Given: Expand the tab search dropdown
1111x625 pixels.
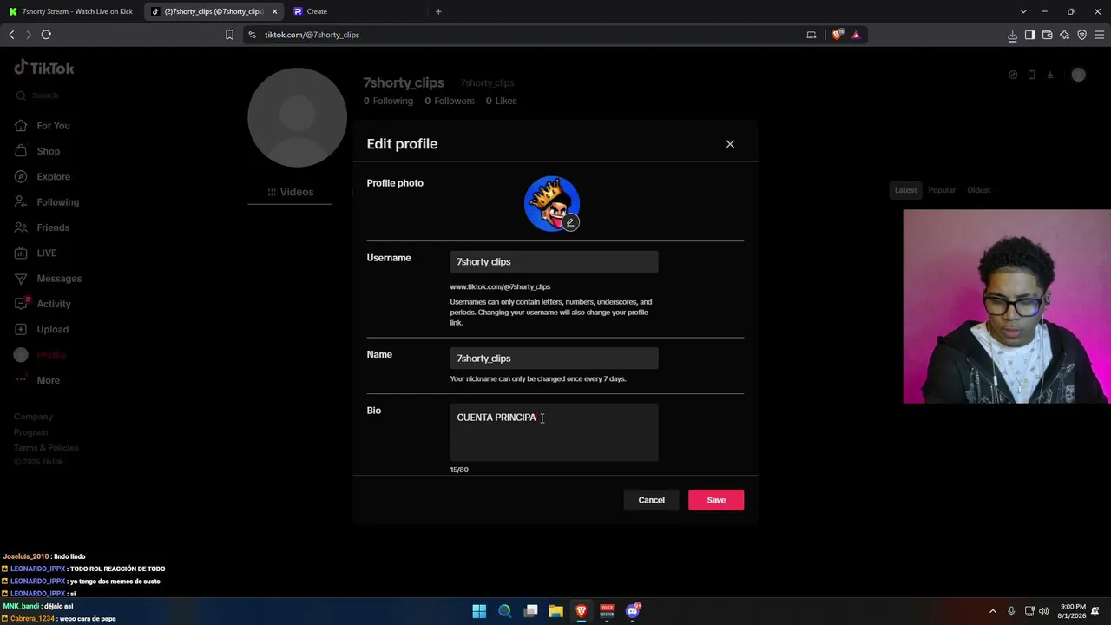Looking at the screenshot, I should [1023, 11].
